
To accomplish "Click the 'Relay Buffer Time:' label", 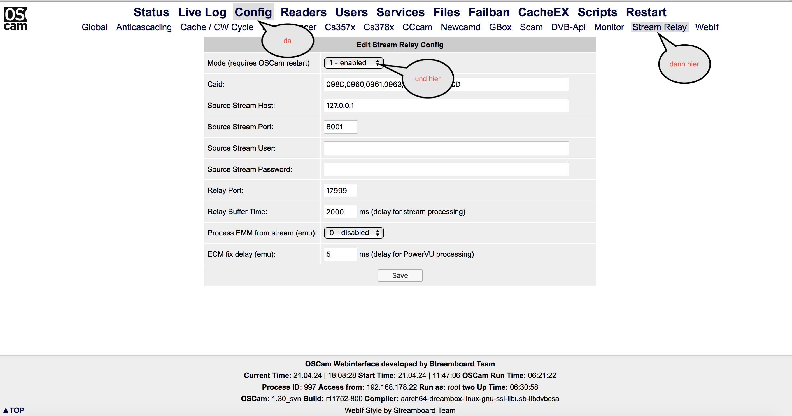I will tap(237, 212).
